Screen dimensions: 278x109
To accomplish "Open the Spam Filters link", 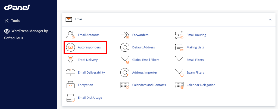I will point(195,72).
